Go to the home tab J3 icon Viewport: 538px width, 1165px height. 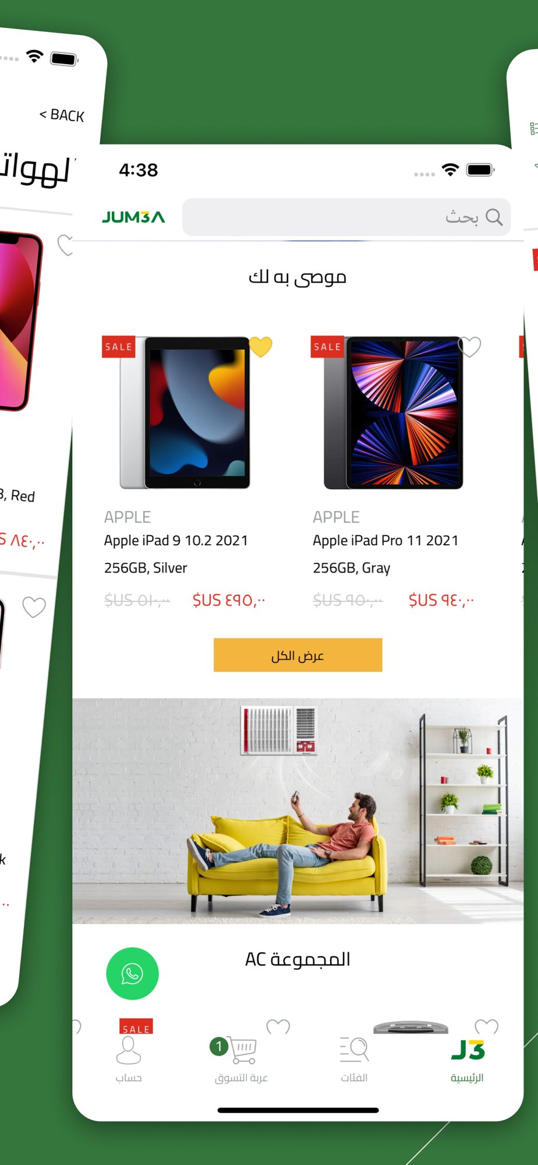pyautogui.click(x=468, y=1050)
